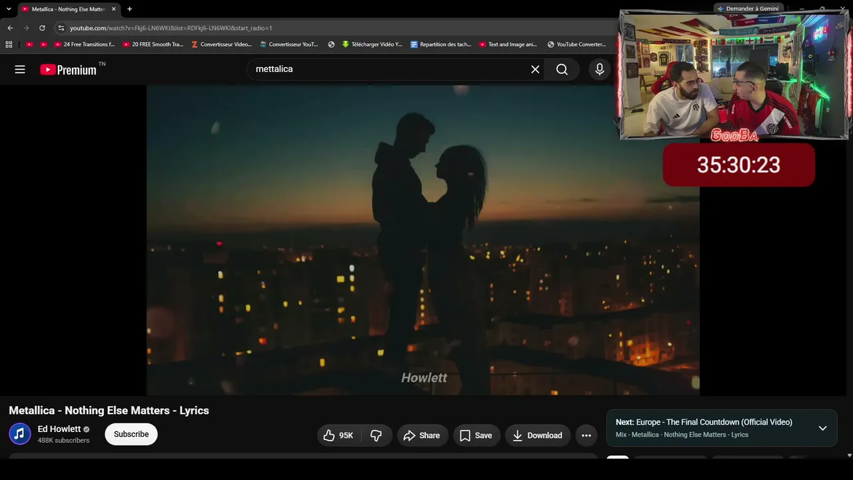Open '24 Free Transitions' bookmark
Viewport: 853px width, 480px height.
85,45
